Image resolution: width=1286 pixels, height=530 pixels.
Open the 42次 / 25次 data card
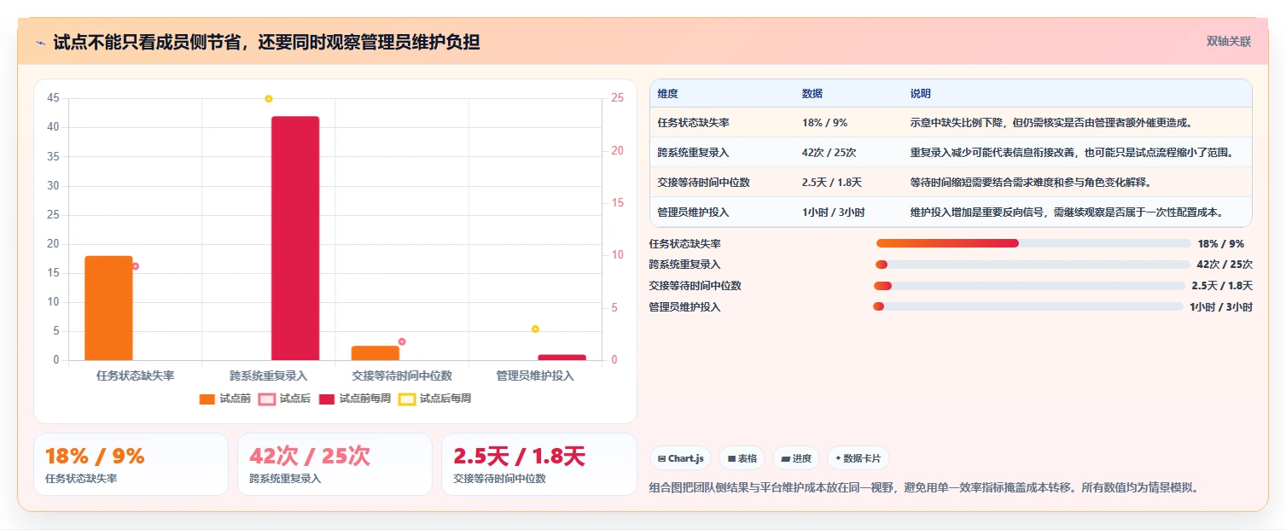click(x=335, y=464)
